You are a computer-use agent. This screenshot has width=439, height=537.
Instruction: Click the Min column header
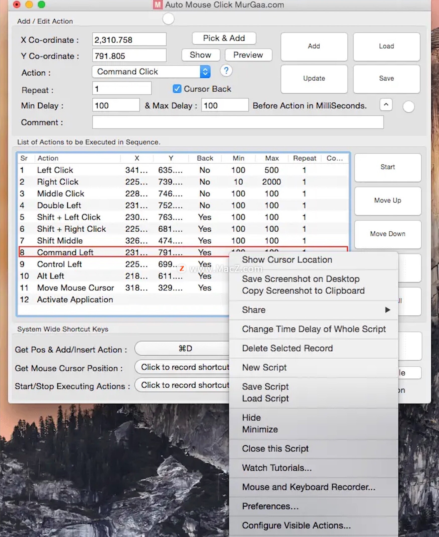pyautogui.click(x=239, y=158)
